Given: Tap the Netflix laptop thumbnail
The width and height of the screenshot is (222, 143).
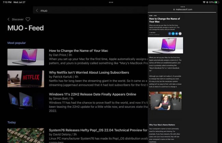Looking at the screenshot, I should coord(26,79).
